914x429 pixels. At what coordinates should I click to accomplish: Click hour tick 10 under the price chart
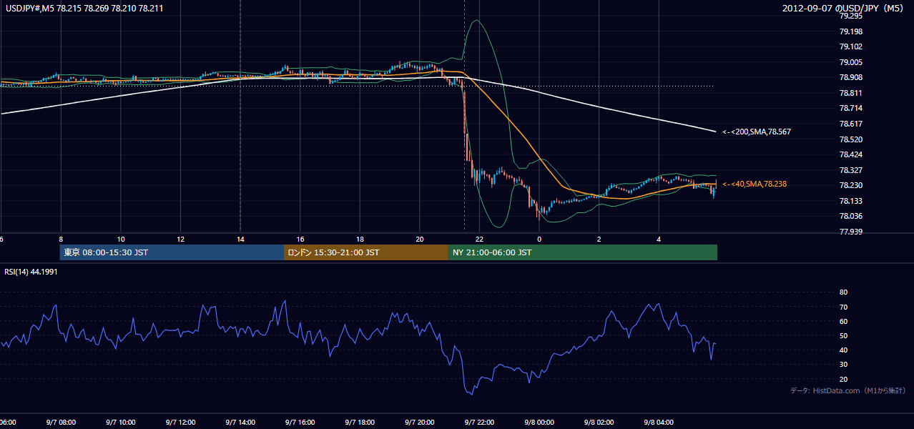click(x=121, y=239)
